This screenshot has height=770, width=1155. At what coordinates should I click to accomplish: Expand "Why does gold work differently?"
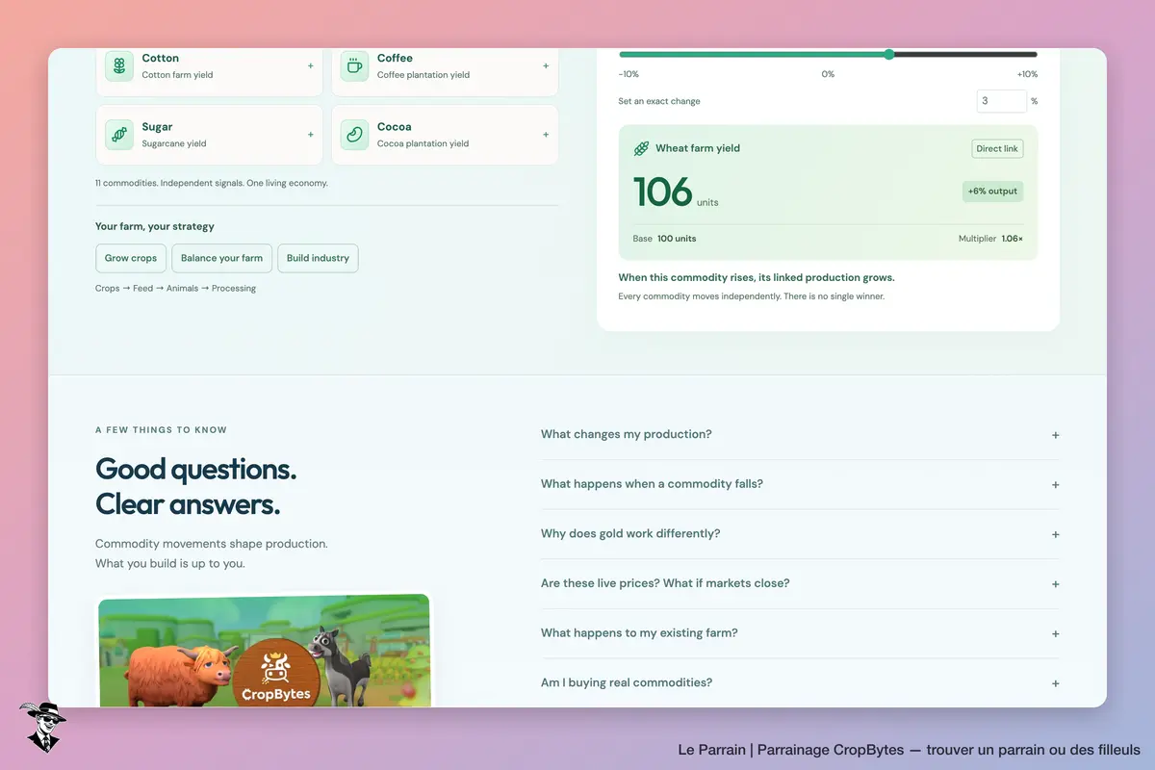(800, 534)
